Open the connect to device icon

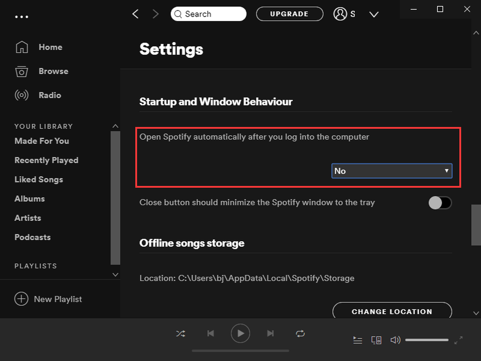376,340
